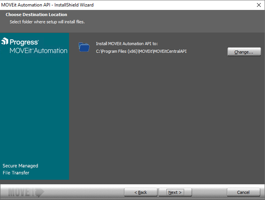Click the blue destination folder icon
Image resolution: width=265 pixels, height=200 pixels.
point(84,47)
